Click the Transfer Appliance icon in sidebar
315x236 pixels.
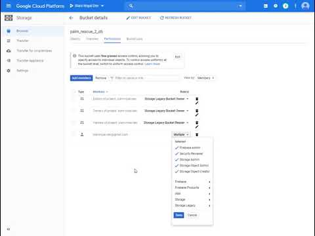tap(9, 60)
